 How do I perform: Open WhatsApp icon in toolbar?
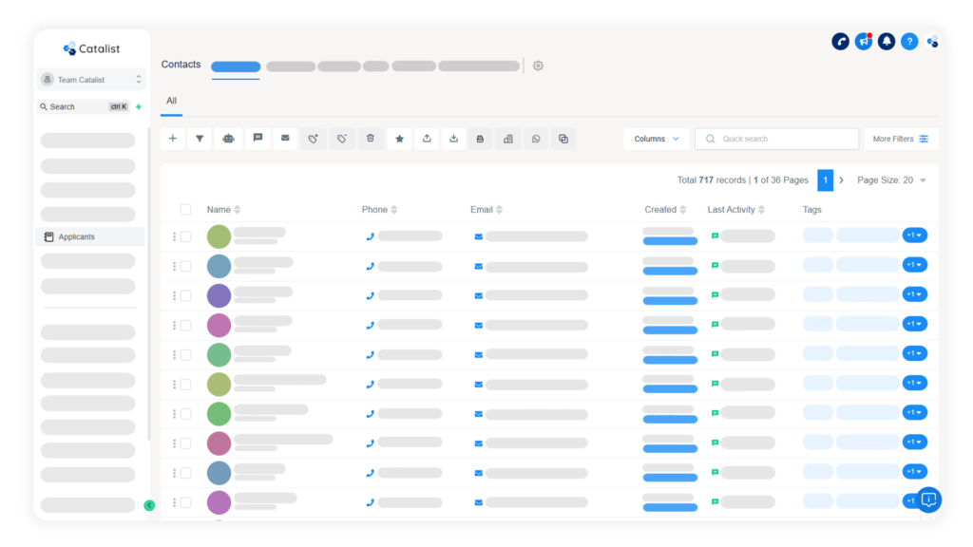click(x=536, y=139)
